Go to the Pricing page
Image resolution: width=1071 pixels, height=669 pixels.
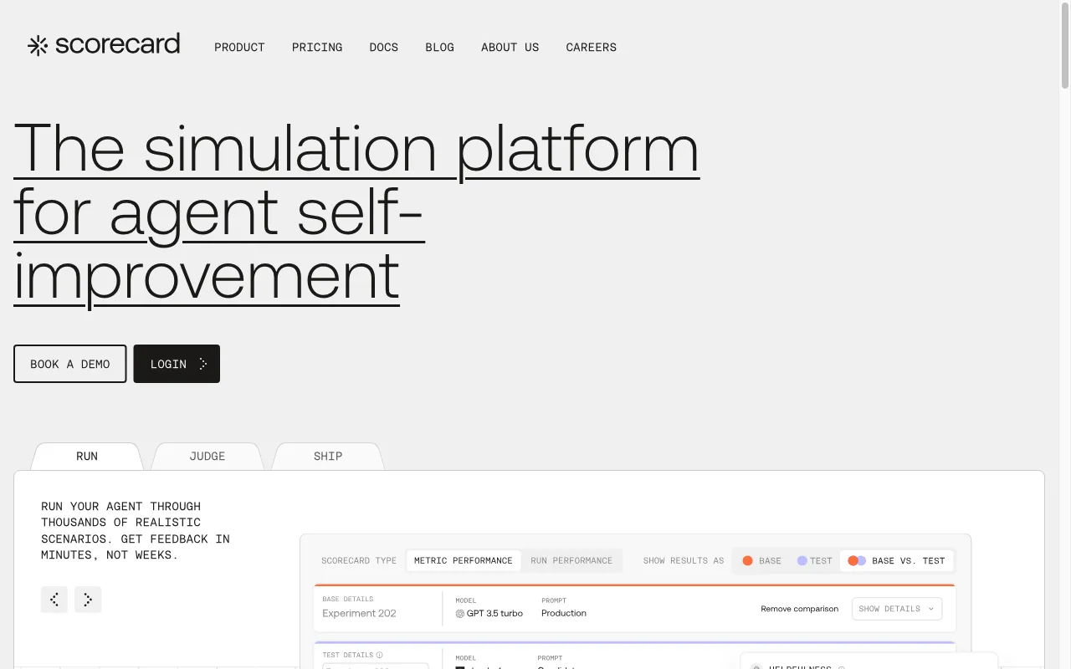(x=317, y=48)
